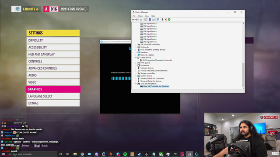Open EXTRAS in game settings
The height and width of the screenshot is (157, 280).
(x=53, y=103)
